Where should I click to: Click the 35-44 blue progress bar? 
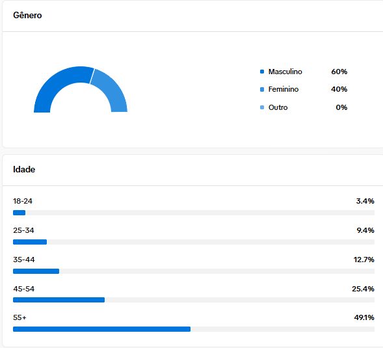[x=36, y=271]
